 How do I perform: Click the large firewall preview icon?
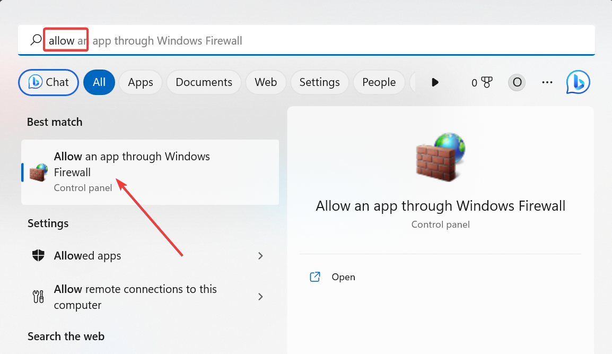[441, 157]
